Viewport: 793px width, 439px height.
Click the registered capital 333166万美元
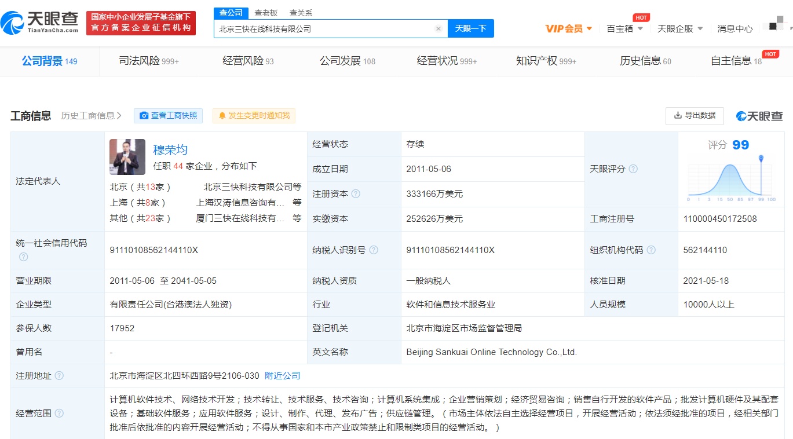tap(434, 194)
